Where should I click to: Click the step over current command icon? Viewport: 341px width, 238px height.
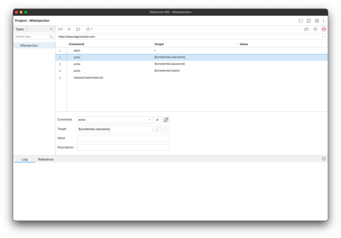point(78,29)
